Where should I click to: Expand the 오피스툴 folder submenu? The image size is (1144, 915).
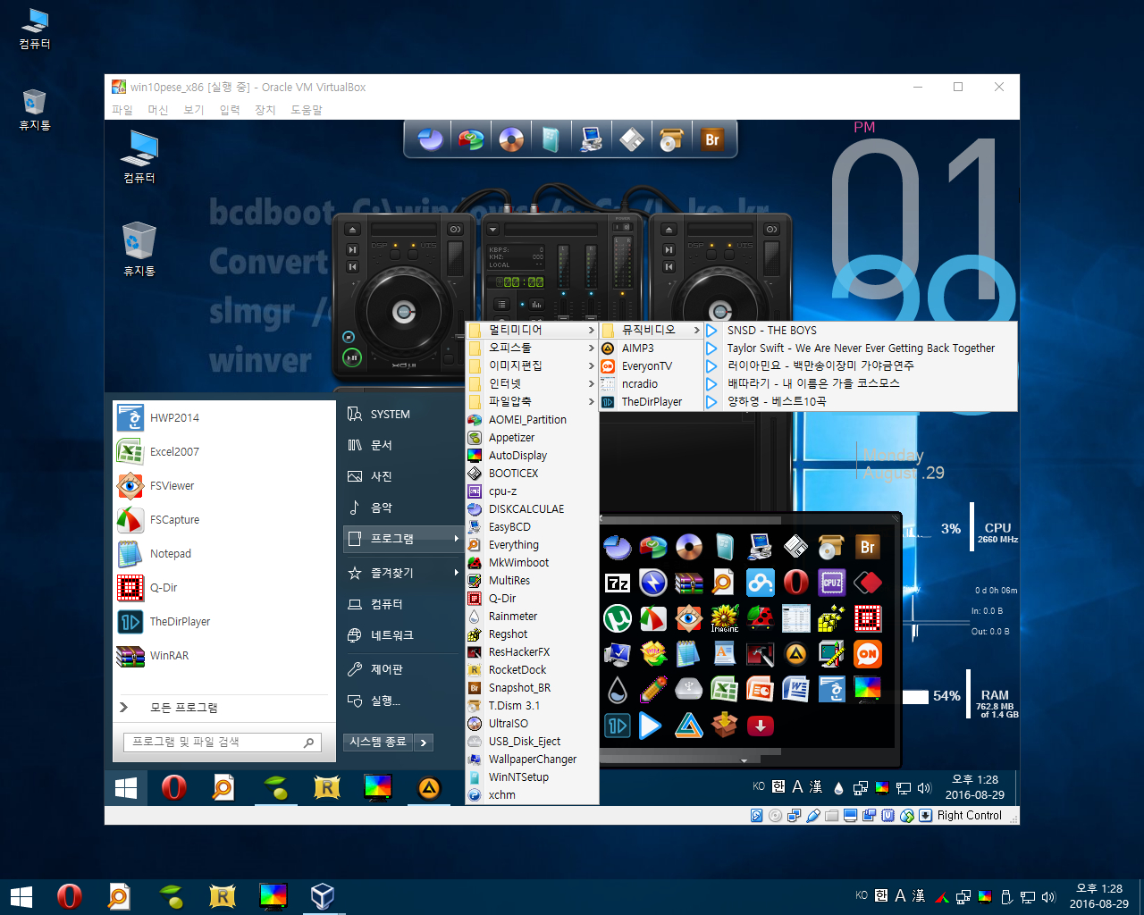[532, 348]
